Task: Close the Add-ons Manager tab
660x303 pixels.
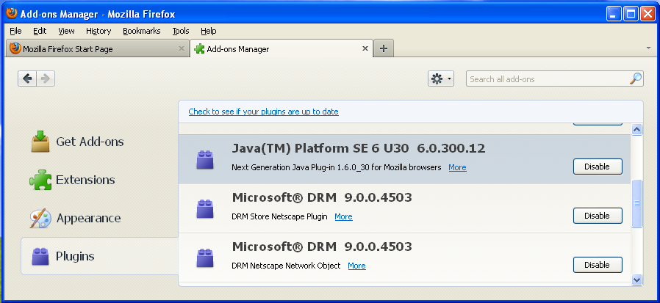Action: pyautogui.click(x=365, y=48)
